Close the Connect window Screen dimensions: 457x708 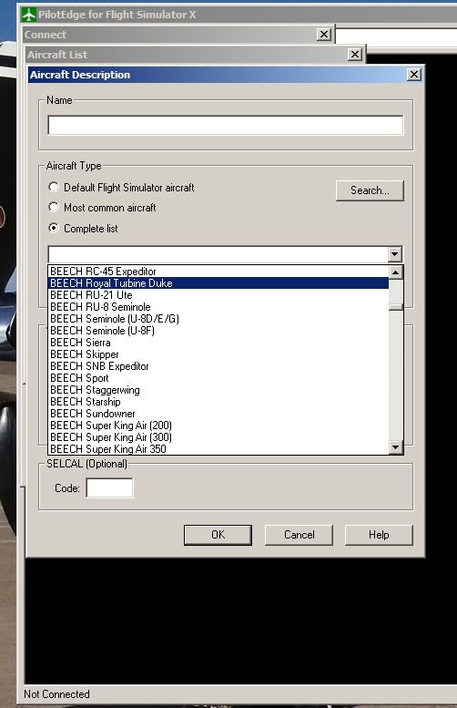click(324, 35)
